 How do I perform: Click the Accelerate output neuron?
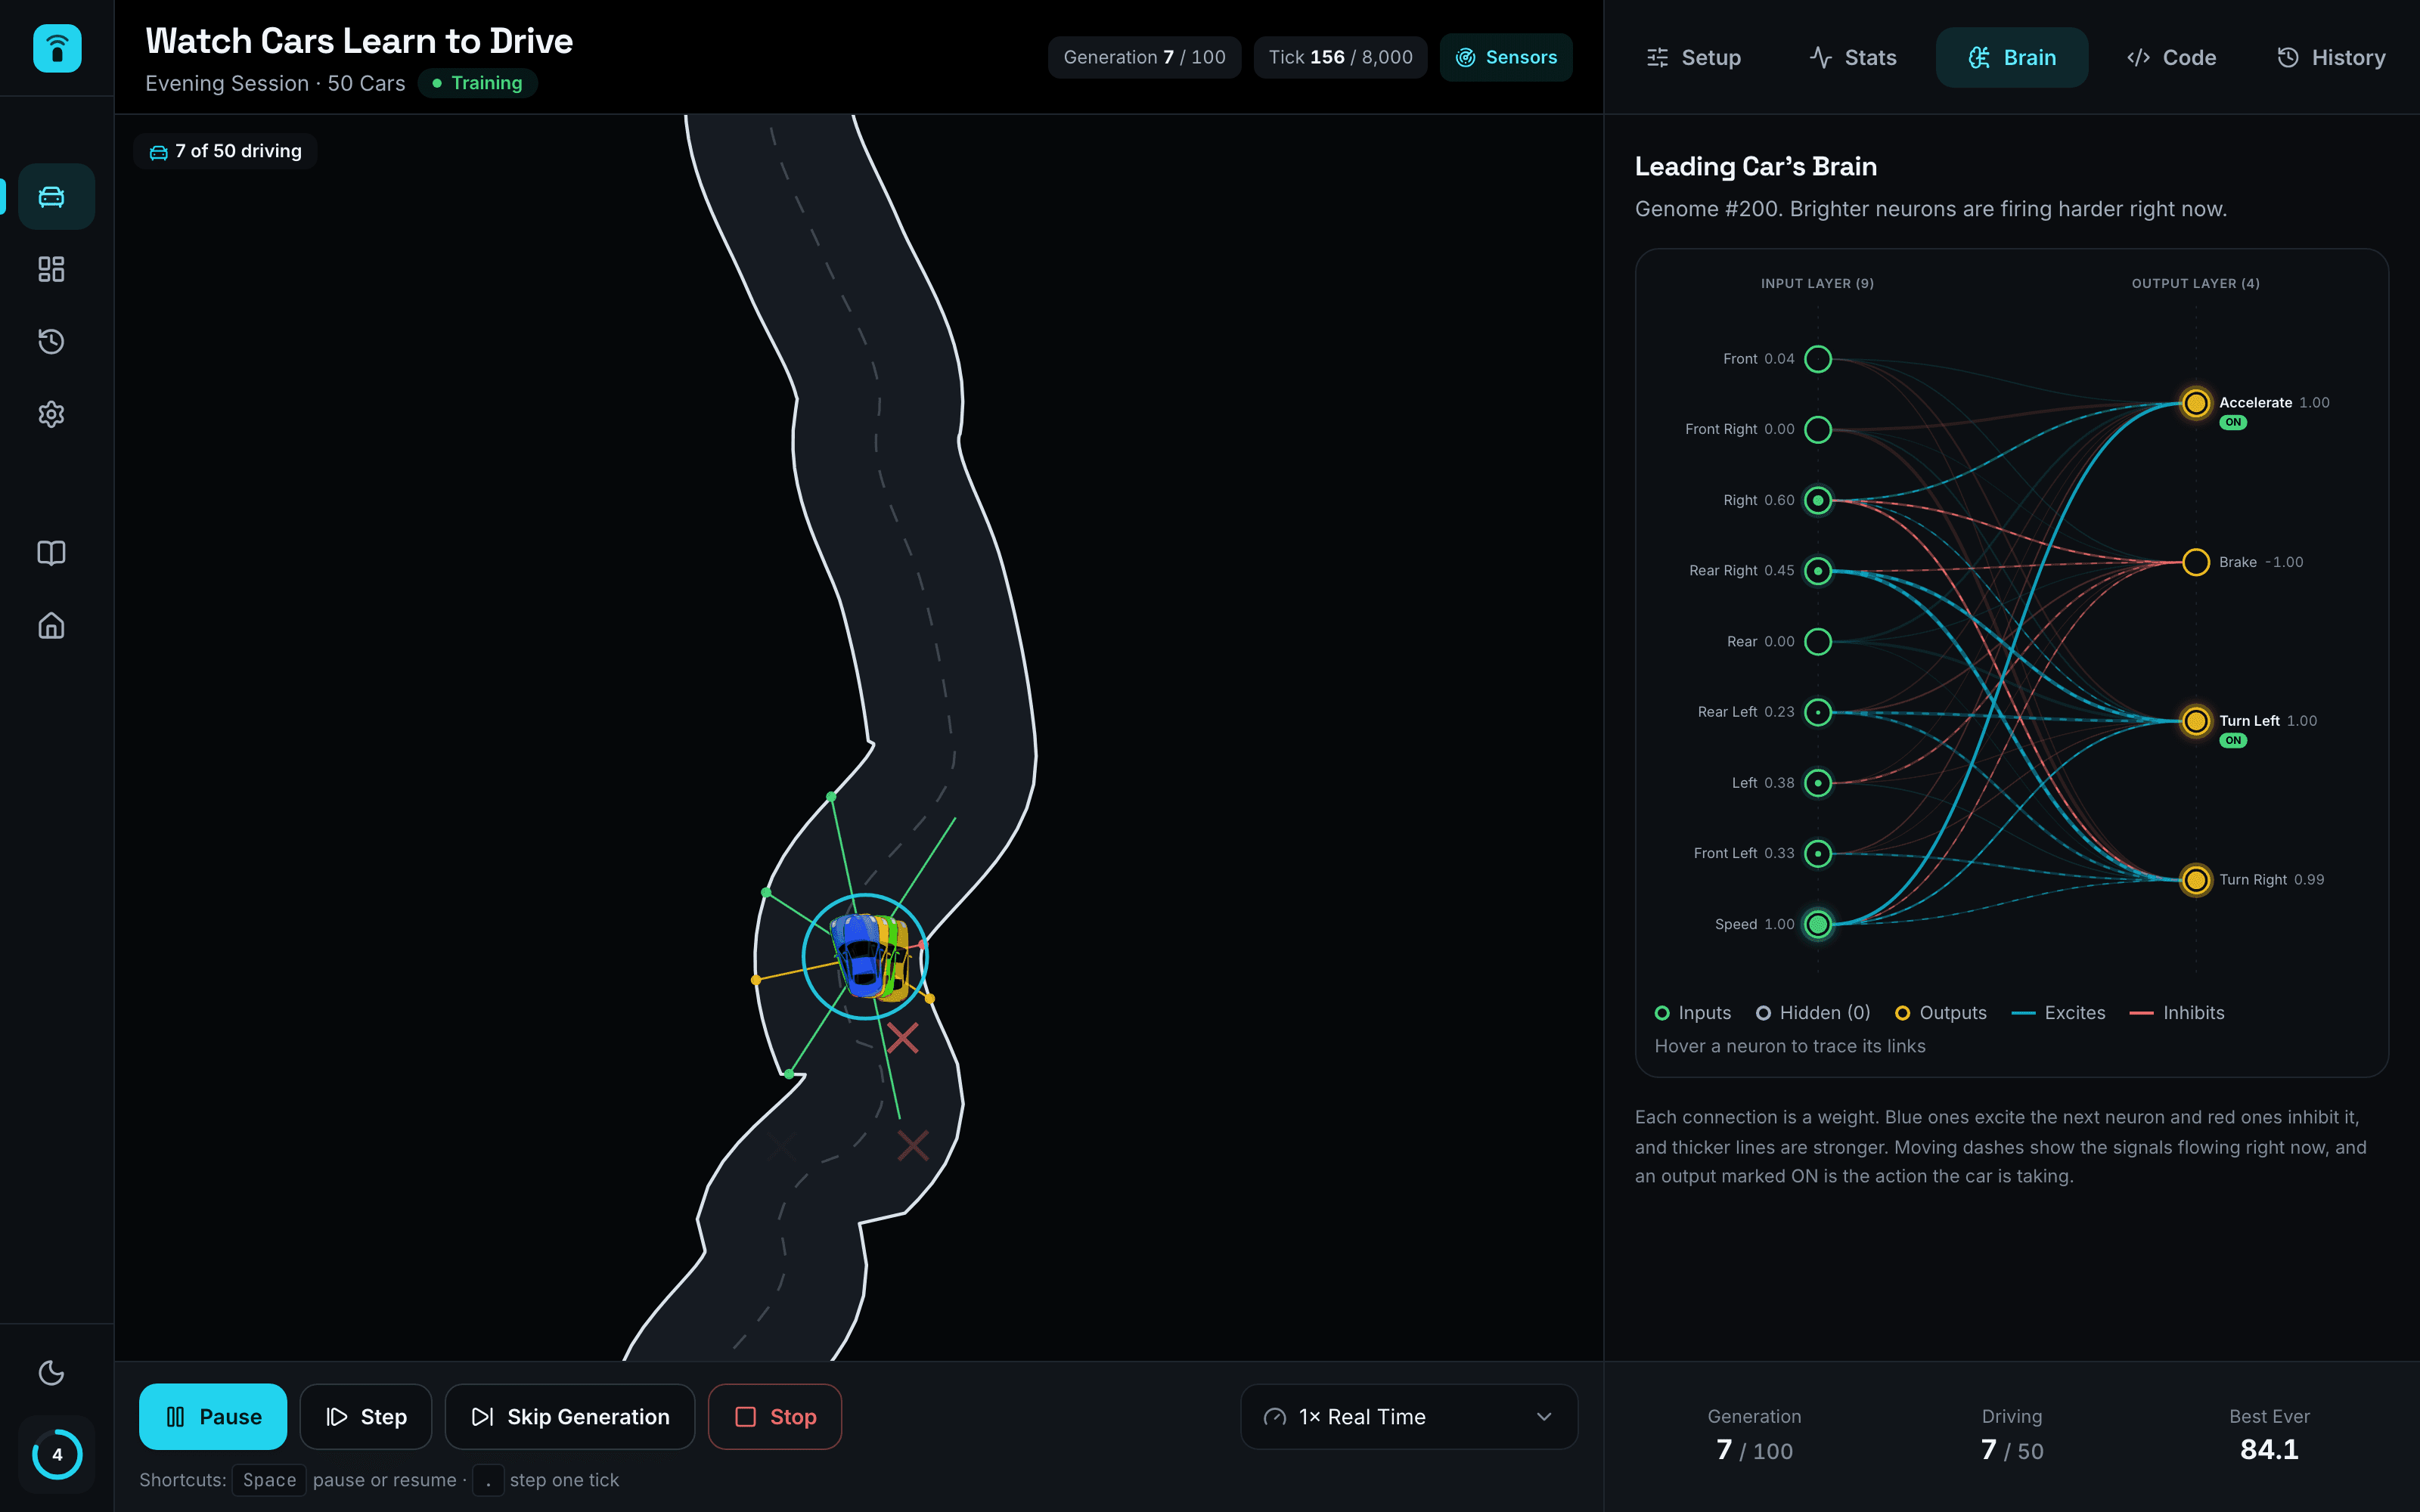click(x=2196, y=403)
